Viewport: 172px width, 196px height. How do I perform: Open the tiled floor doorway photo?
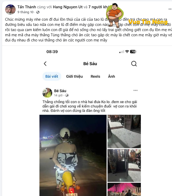pyautogui.click(x=124, y=131)
